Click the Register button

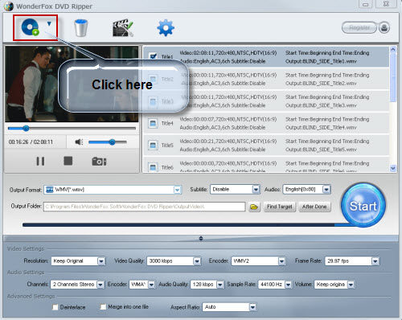(359, 27)
